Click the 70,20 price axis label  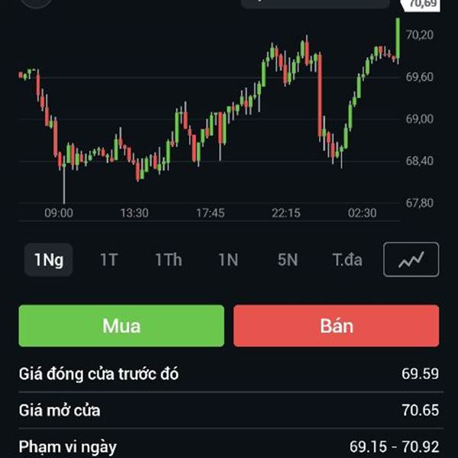coord(419,35)
